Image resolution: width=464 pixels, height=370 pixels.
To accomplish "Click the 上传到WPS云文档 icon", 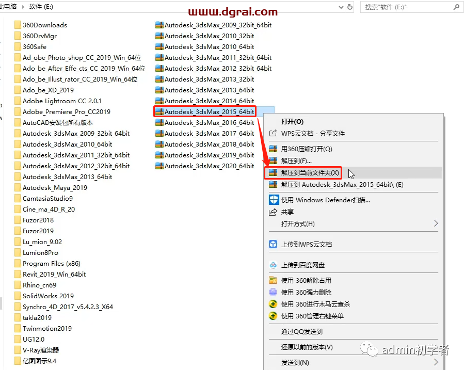I will (273, 244).
